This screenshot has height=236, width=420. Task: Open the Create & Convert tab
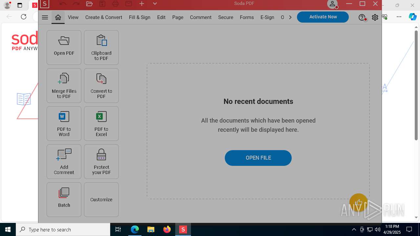(104, 17)
